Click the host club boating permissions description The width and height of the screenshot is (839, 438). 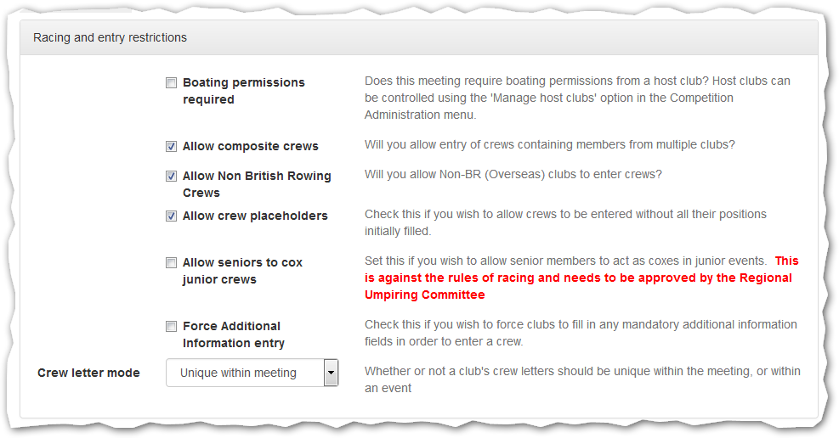[x=577, y=98]
